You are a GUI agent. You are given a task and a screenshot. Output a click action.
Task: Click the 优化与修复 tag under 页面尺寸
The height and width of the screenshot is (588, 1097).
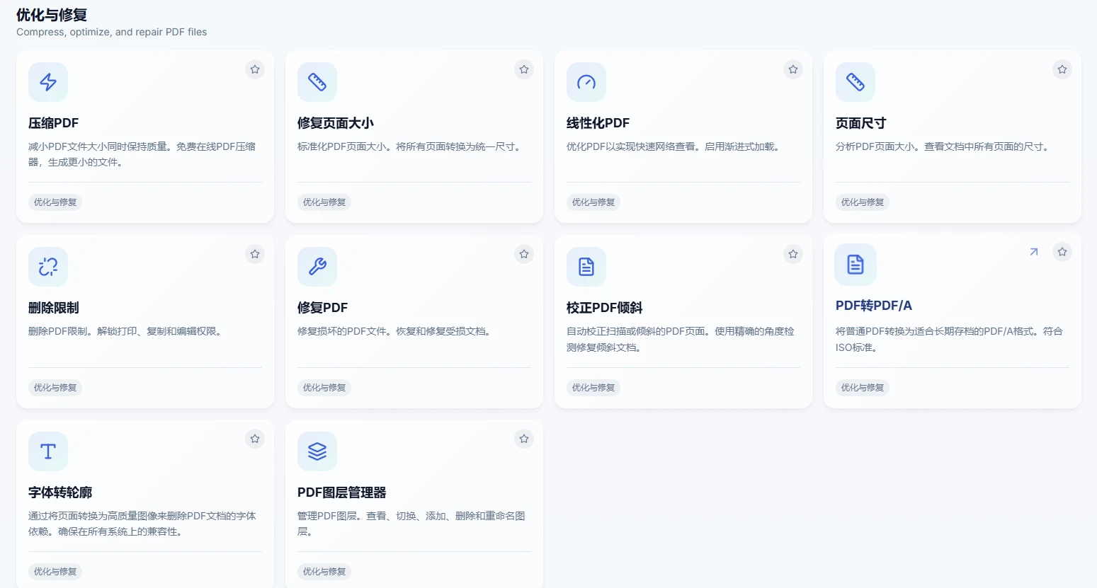(862, 202)
